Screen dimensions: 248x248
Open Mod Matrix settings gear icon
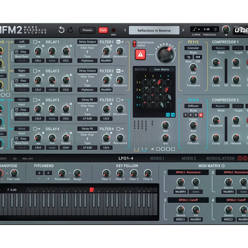pyautogui.click(x=223, y=166)
